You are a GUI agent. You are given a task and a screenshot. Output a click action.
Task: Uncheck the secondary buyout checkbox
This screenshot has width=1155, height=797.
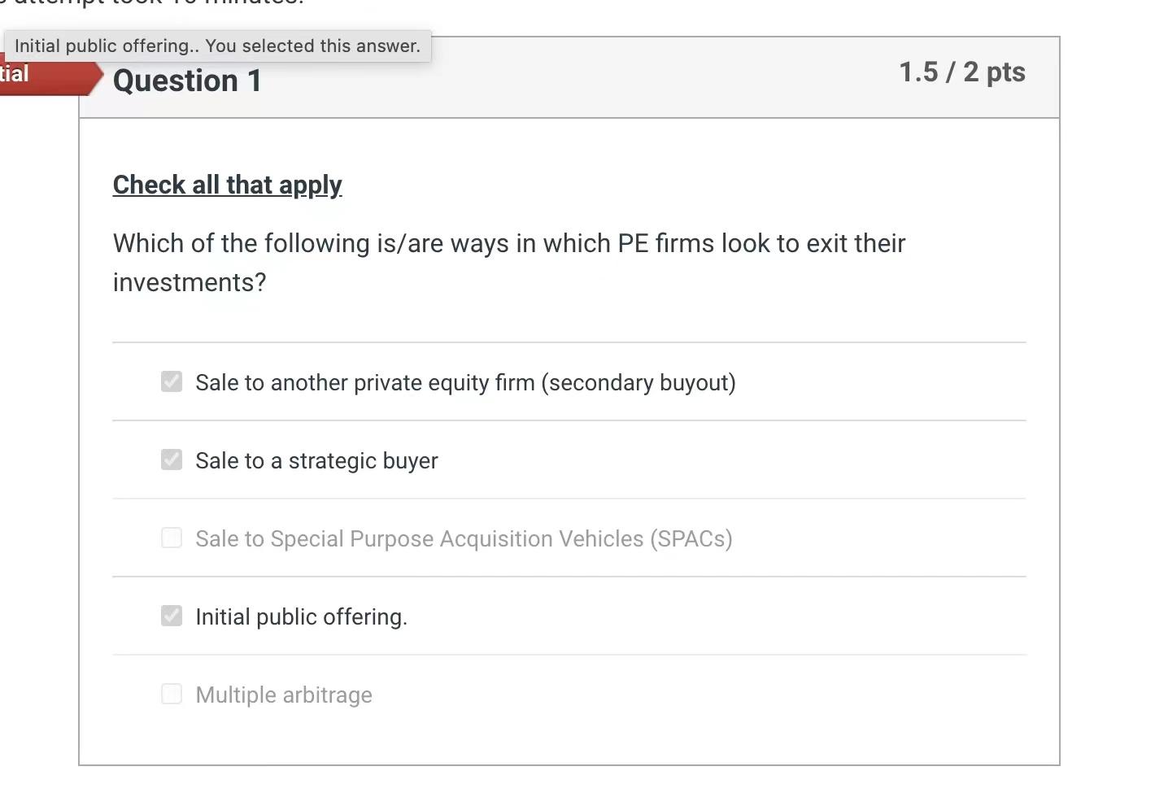coord(171,381)
